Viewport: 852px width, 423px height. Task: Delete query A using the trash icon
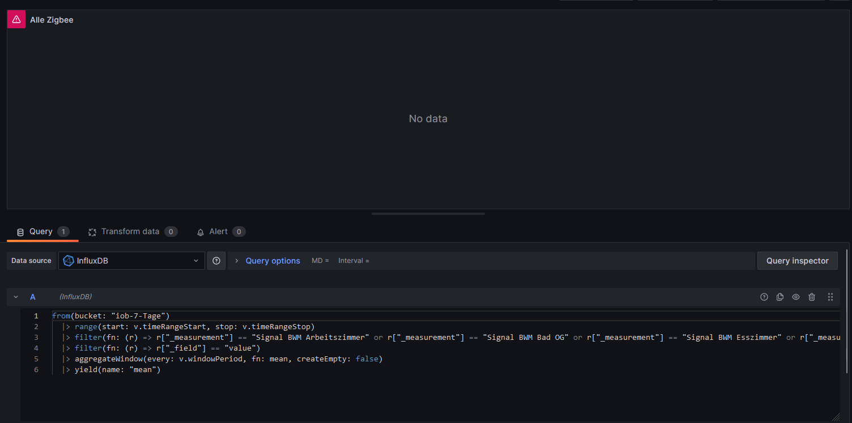(812, 297)
